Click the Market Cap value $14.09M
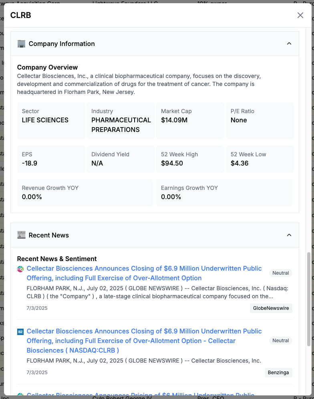 174,120
